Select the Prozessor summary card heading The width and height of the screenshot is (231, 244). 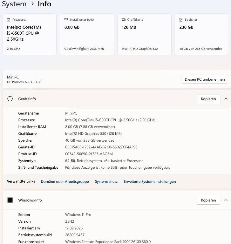19,20
